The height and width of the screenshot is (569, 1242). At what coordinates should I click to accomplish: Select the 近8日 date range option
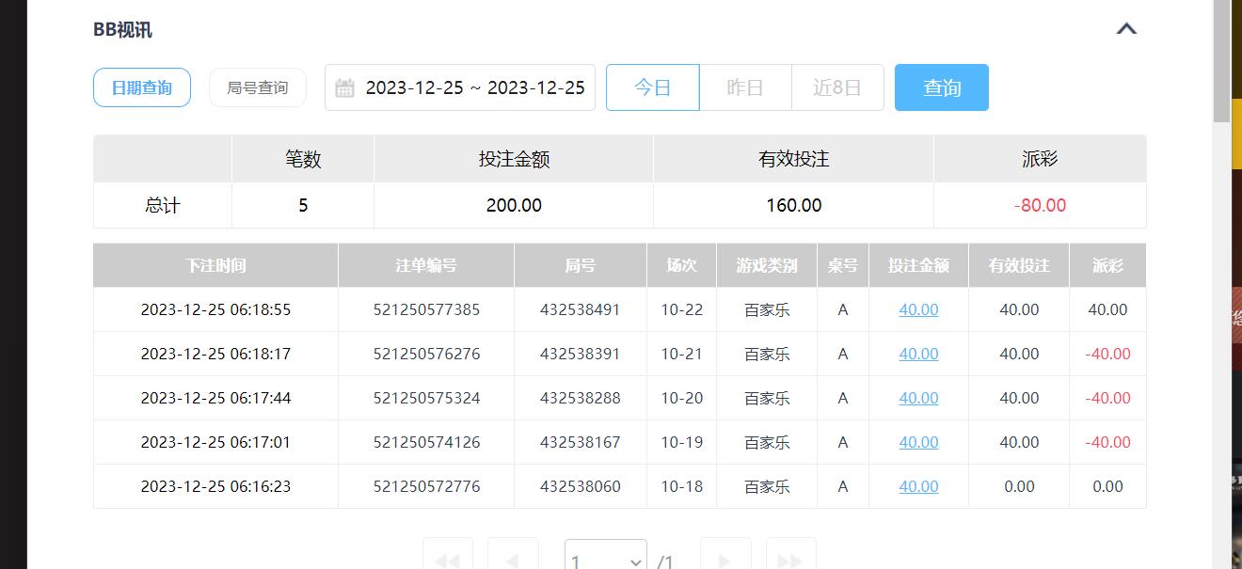(x=837, y=87)
